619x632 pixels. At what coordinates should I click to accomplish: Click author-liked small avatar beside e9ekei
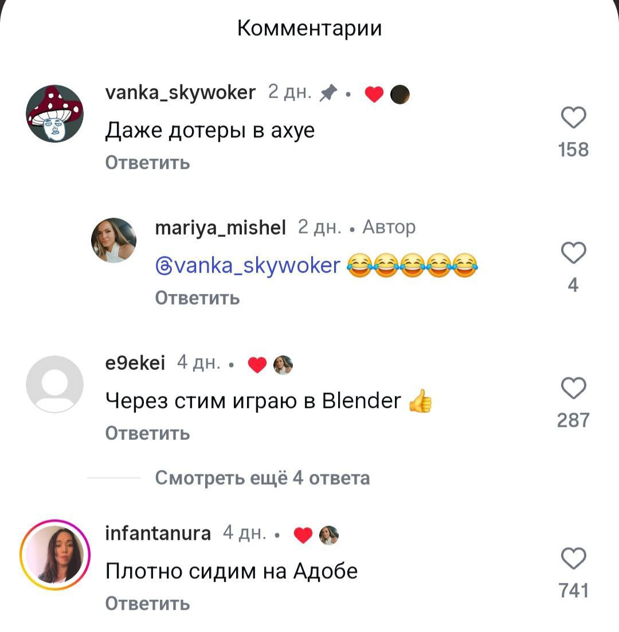(283, 365)
